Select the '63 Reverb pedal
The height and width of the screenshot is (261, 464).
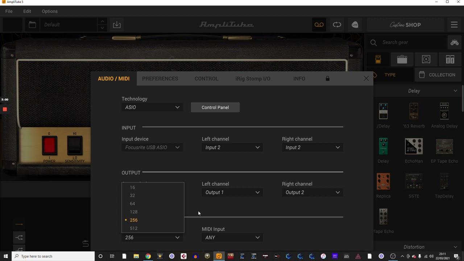point(414,116)
